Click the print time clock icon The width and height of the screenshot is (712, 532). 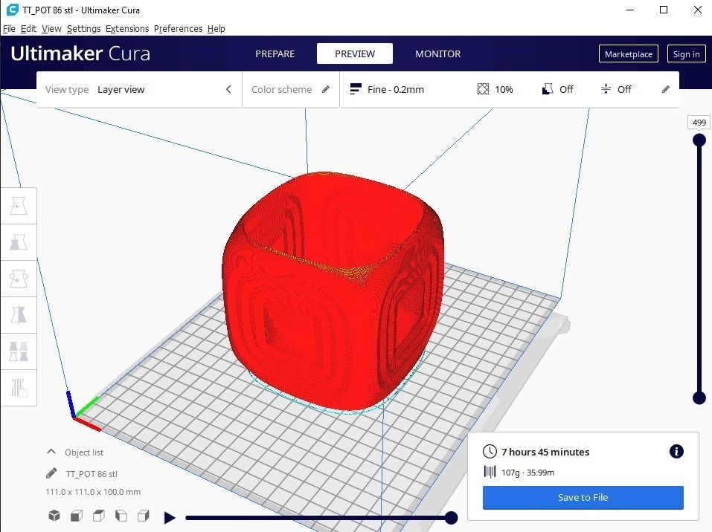(x=490, y=451)
